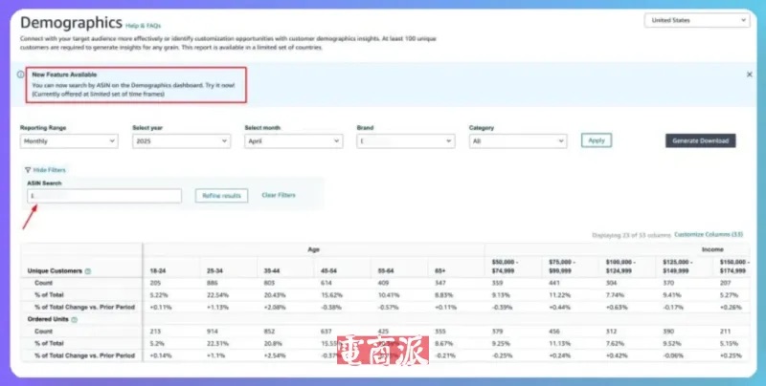
Task: Focus the ASIN Search input field
Action: click(x=104, y=196)
